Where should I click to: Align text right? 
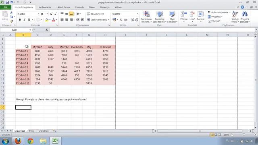tap(71, 20)
